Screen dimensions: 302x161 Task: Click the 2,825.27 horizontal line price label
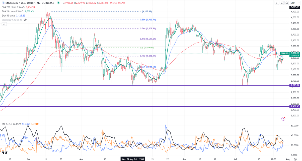pyautogui.click(x=294, y=85)
